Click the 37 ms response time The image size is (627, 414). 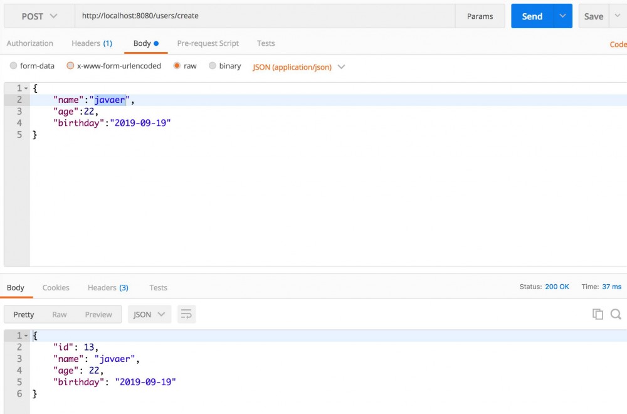click(x=611, y=287)
